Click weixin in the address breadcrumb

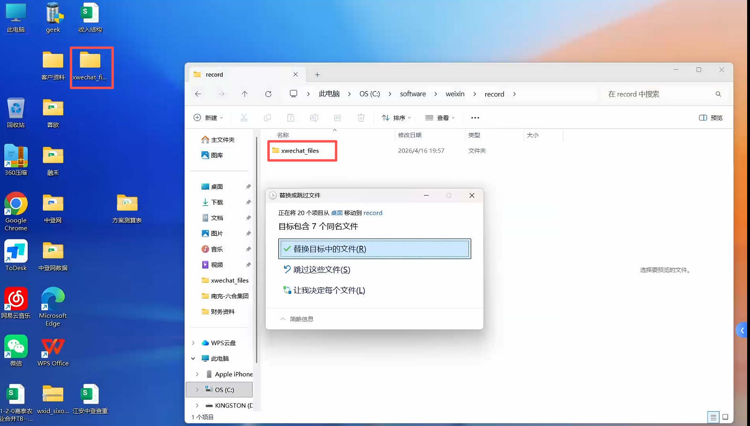pos(455,94)
